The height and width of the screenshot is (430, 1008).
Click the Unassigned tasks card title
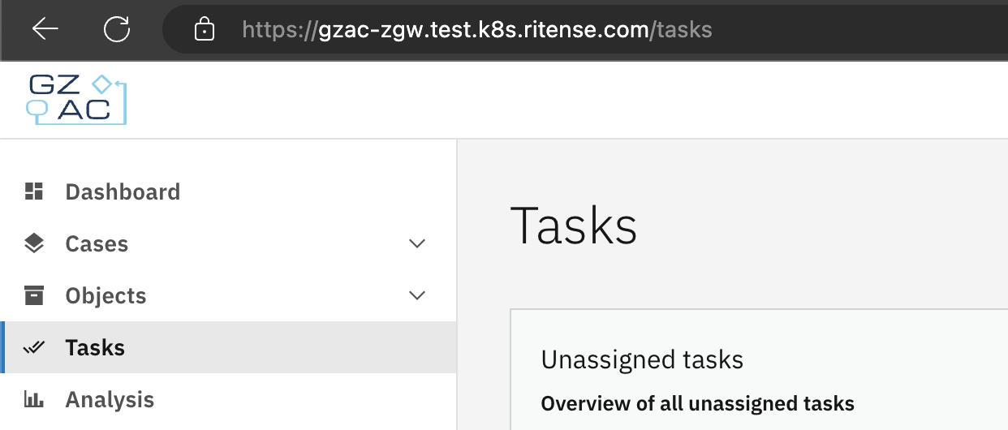click(642, 359)
